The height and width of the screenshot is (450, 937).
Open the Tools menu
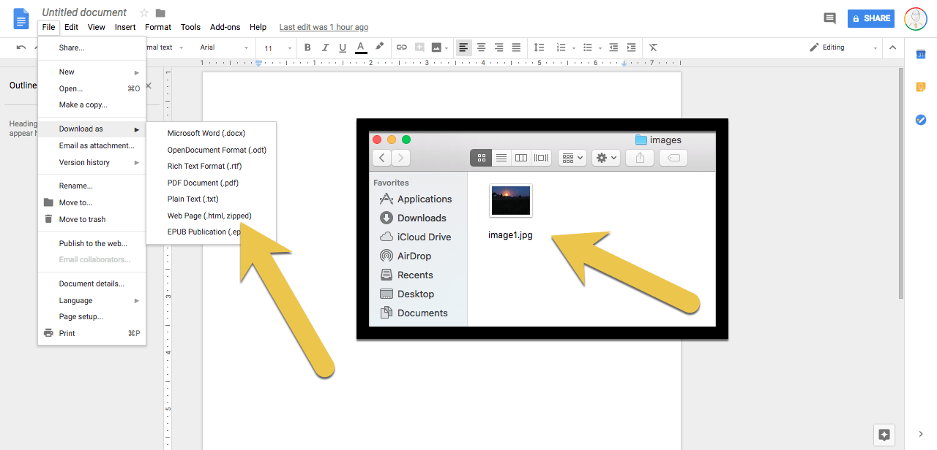[190, 27]
